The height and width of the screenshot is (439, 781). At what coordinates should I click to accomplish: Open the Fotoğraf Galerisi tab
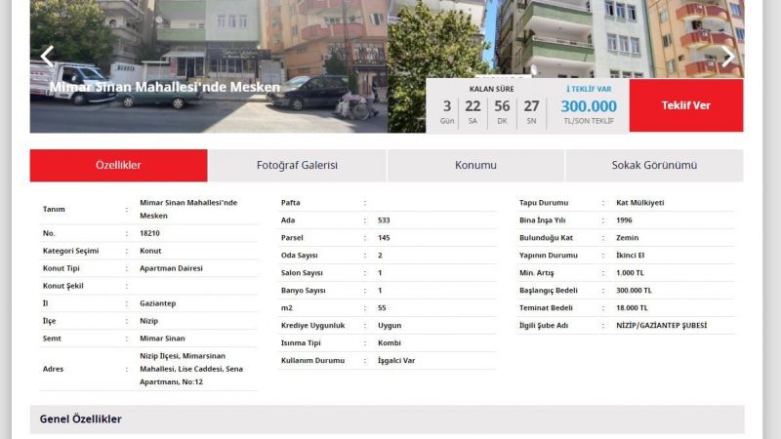(297, 165)
